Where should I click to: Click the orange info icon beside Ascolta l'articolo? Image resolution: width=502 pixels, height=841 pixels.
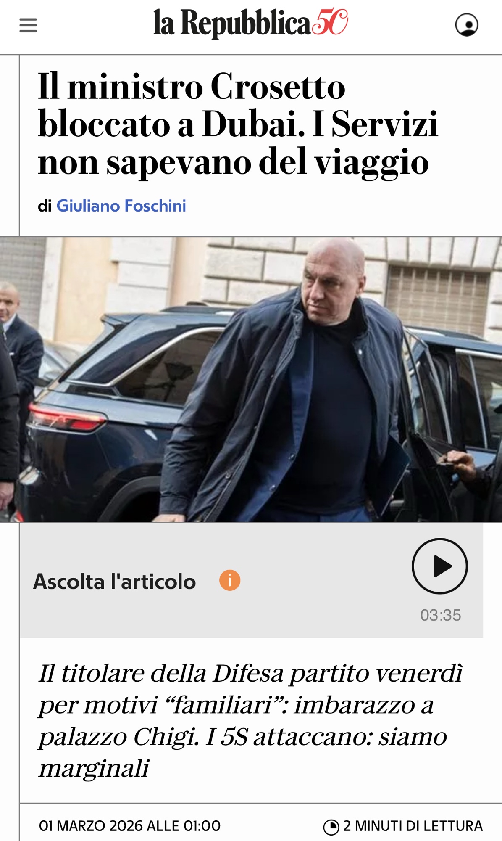point(230,580)
